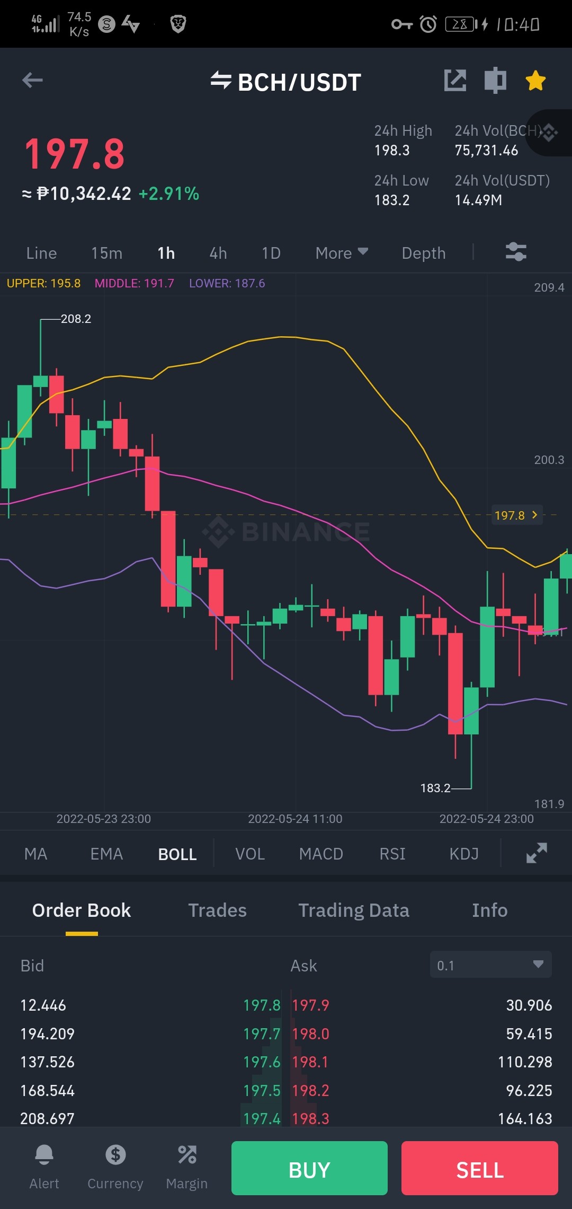
Task: Select the 197.9 ask price row
Action: point(422,1005)
